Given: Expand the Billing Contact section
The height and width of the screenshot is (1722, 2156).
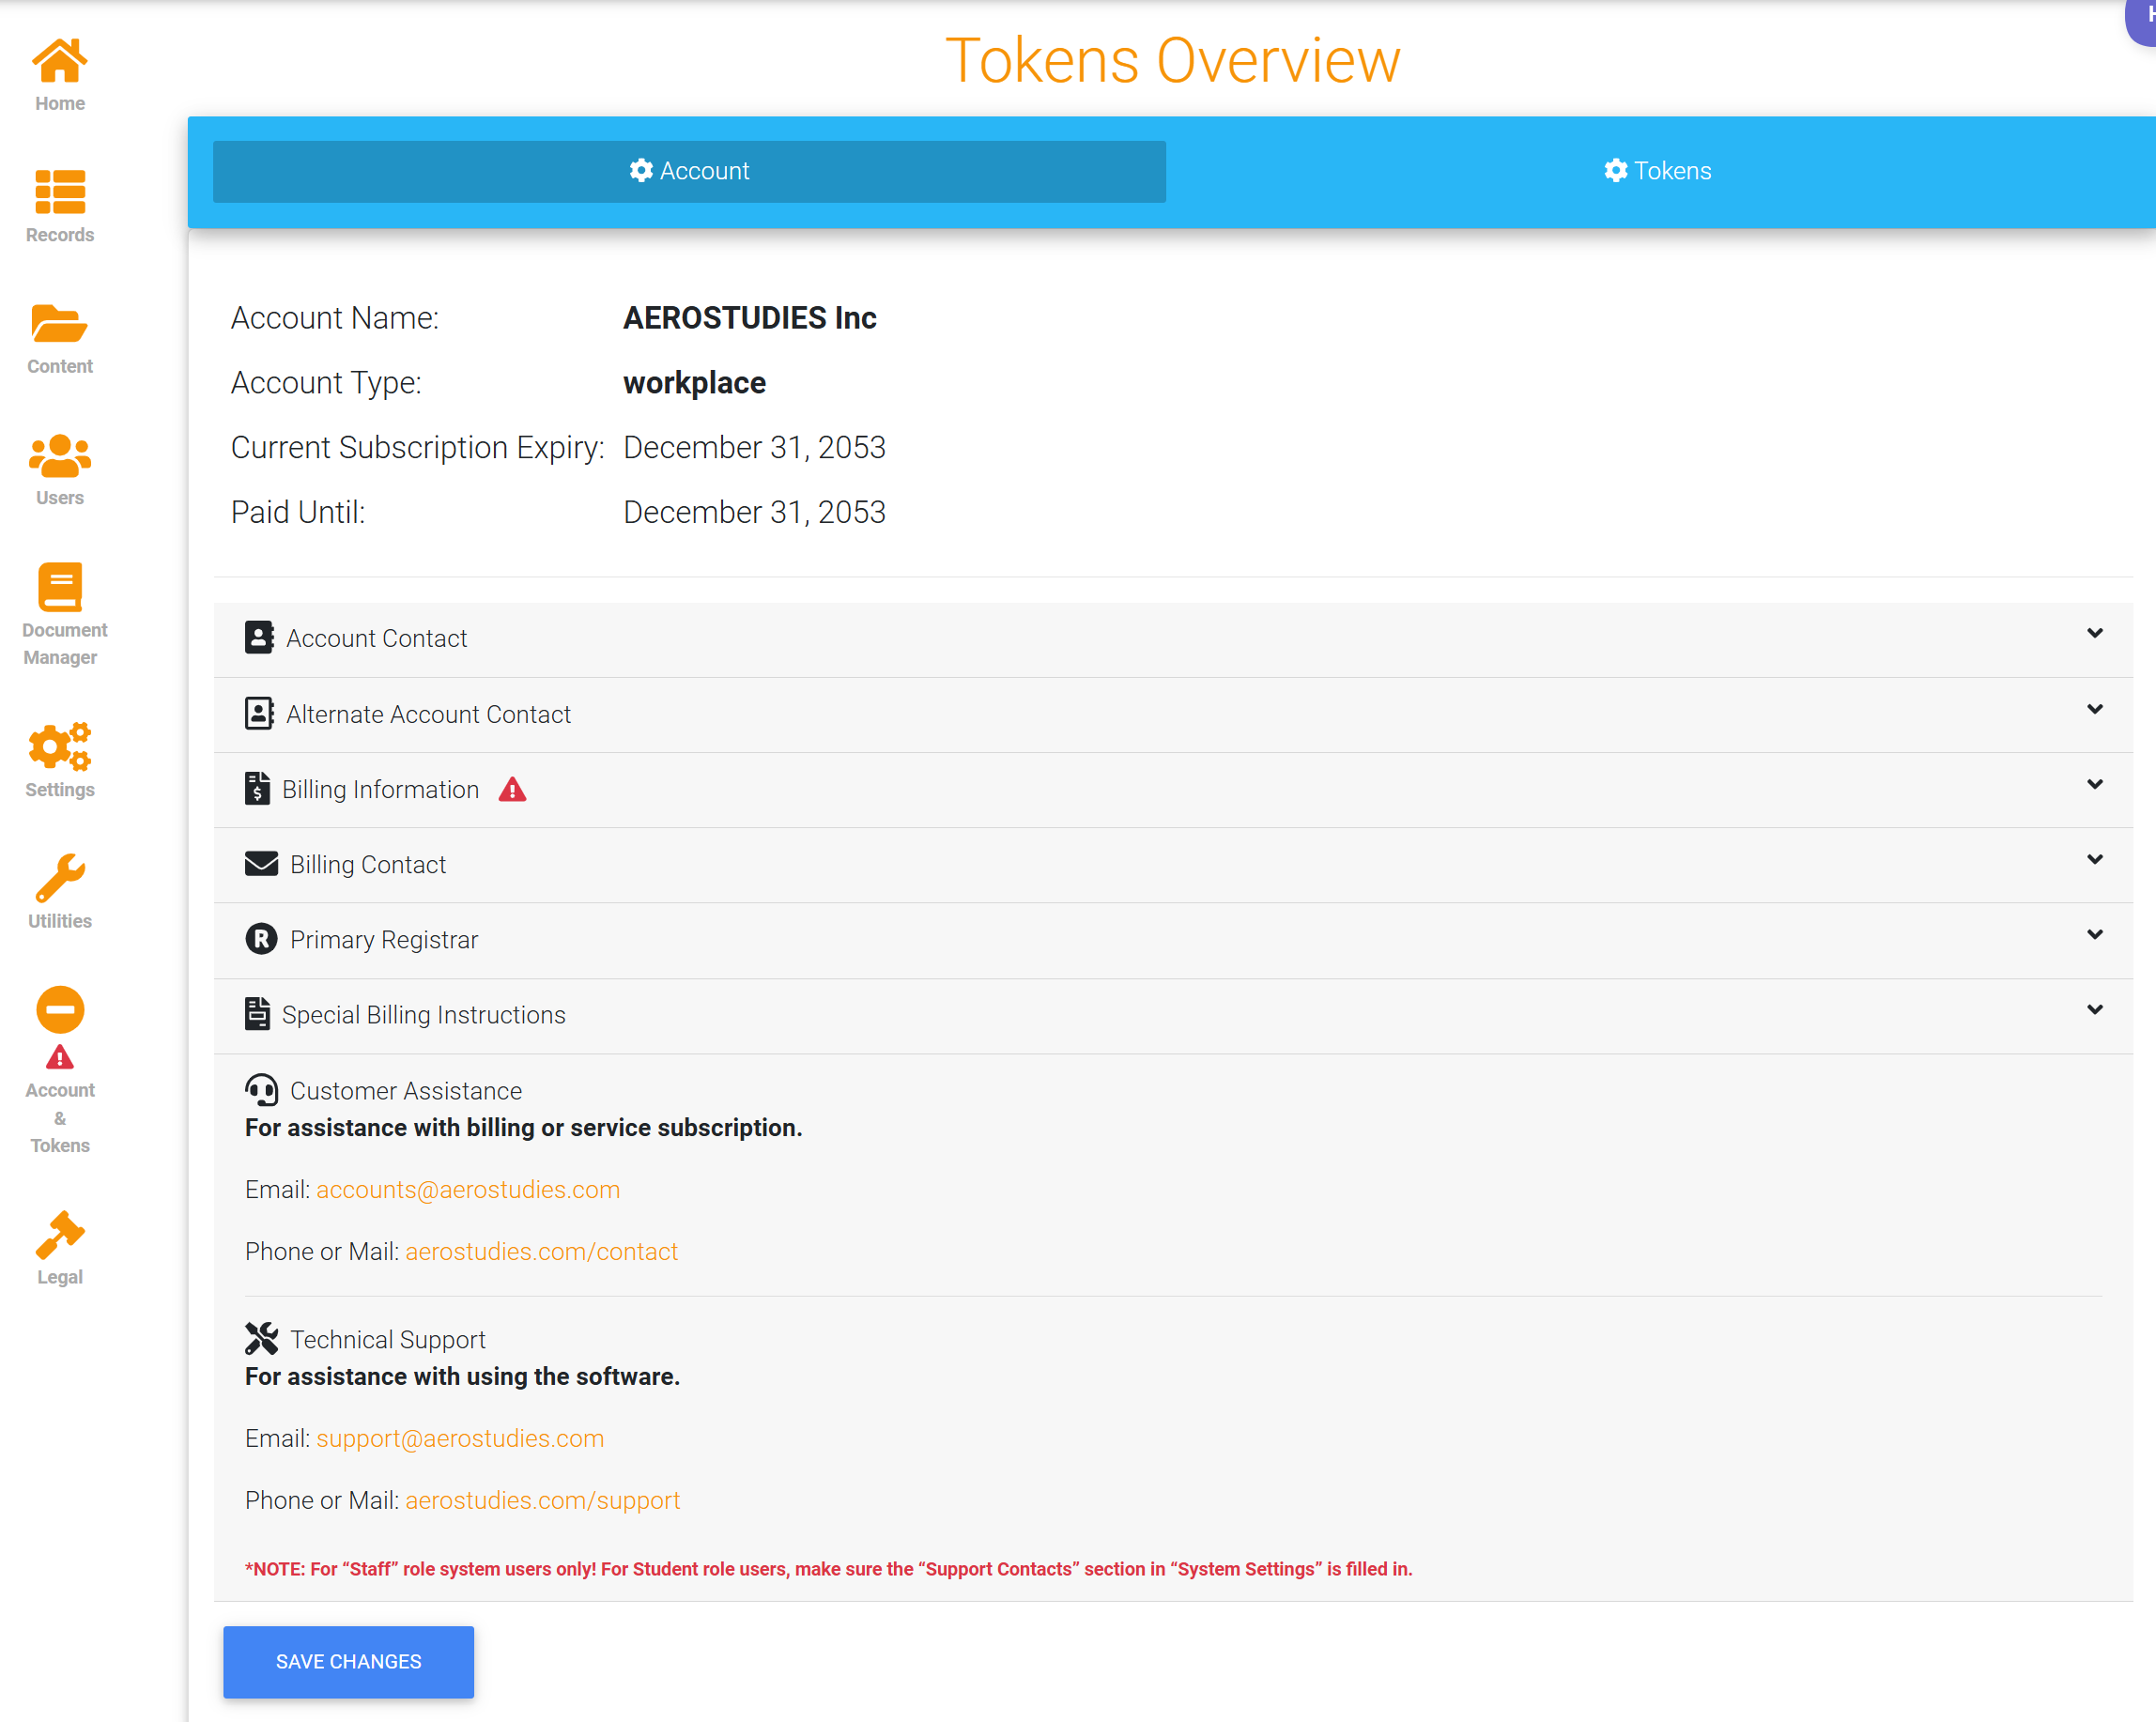Looking at the screenshot, I should coord(2094,859).
